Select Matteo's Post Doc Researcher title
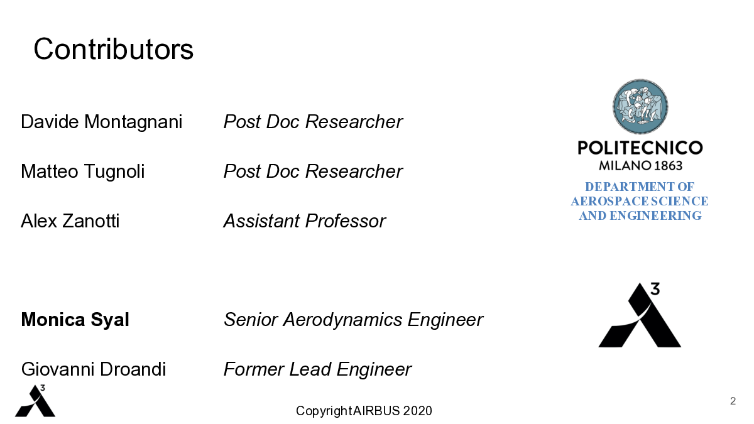 click(313, 171)
